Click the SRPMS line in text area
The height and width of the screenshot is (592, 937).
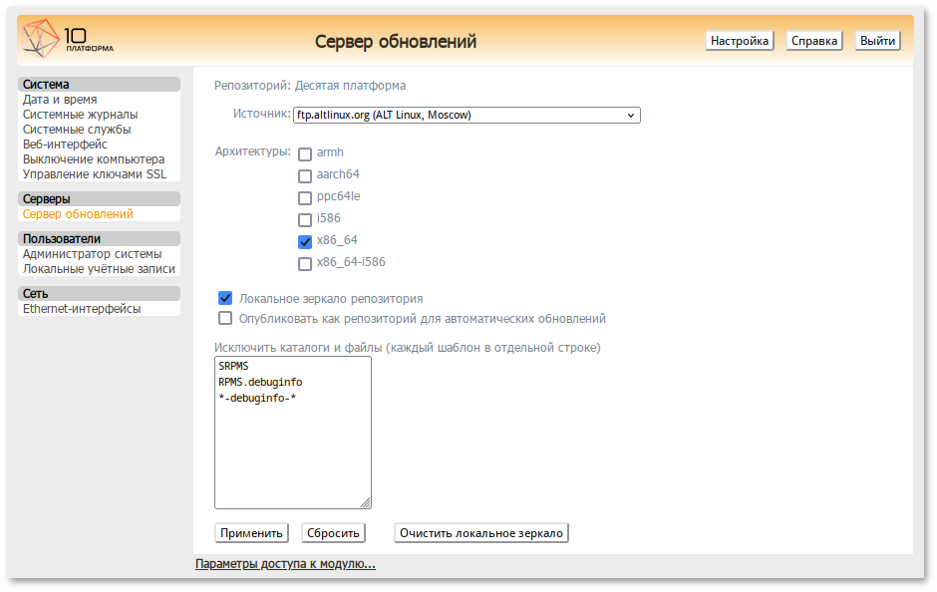click(233, 366)
